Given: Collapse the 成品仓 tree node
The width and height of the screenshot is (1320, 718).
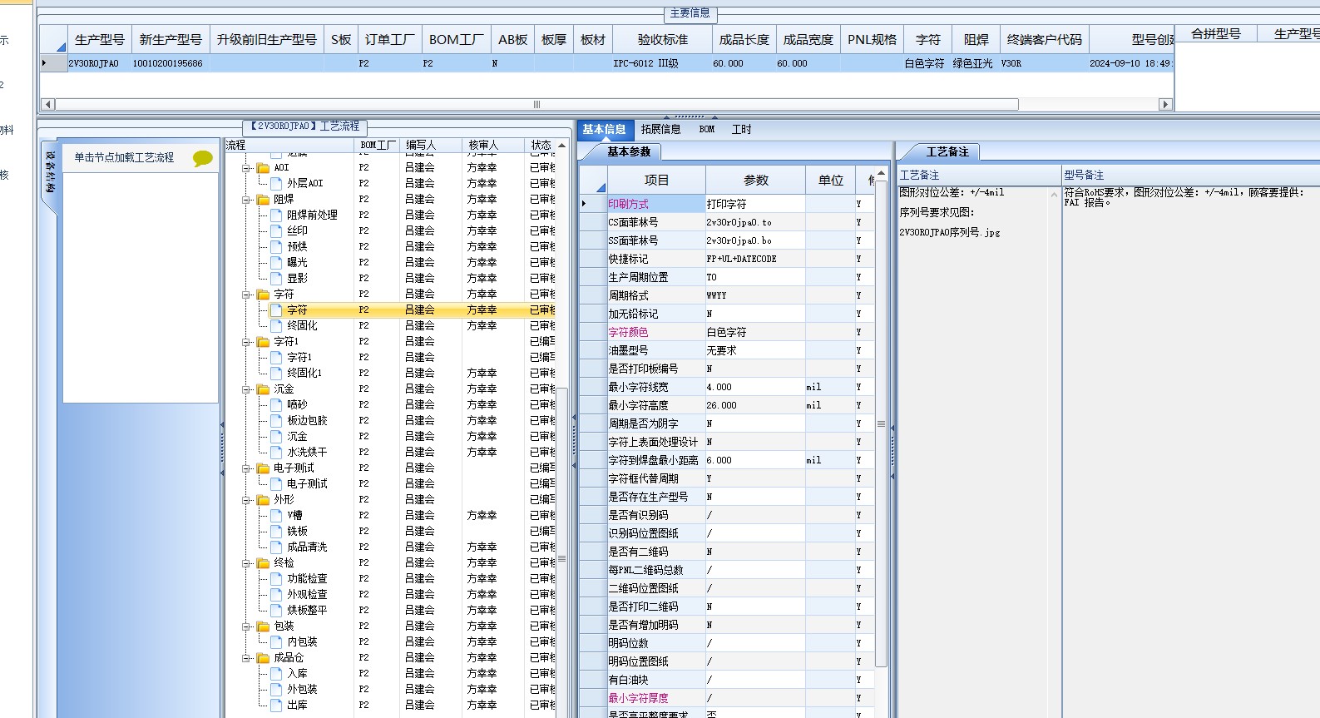Looking at the screenshot, I should tap(246, 658).
